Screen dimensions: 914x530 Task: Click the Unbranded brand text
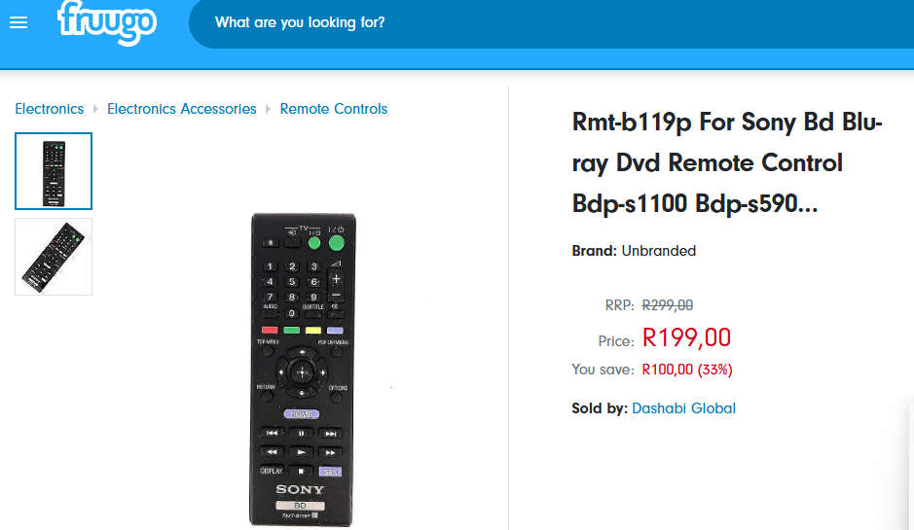[659, 251]
